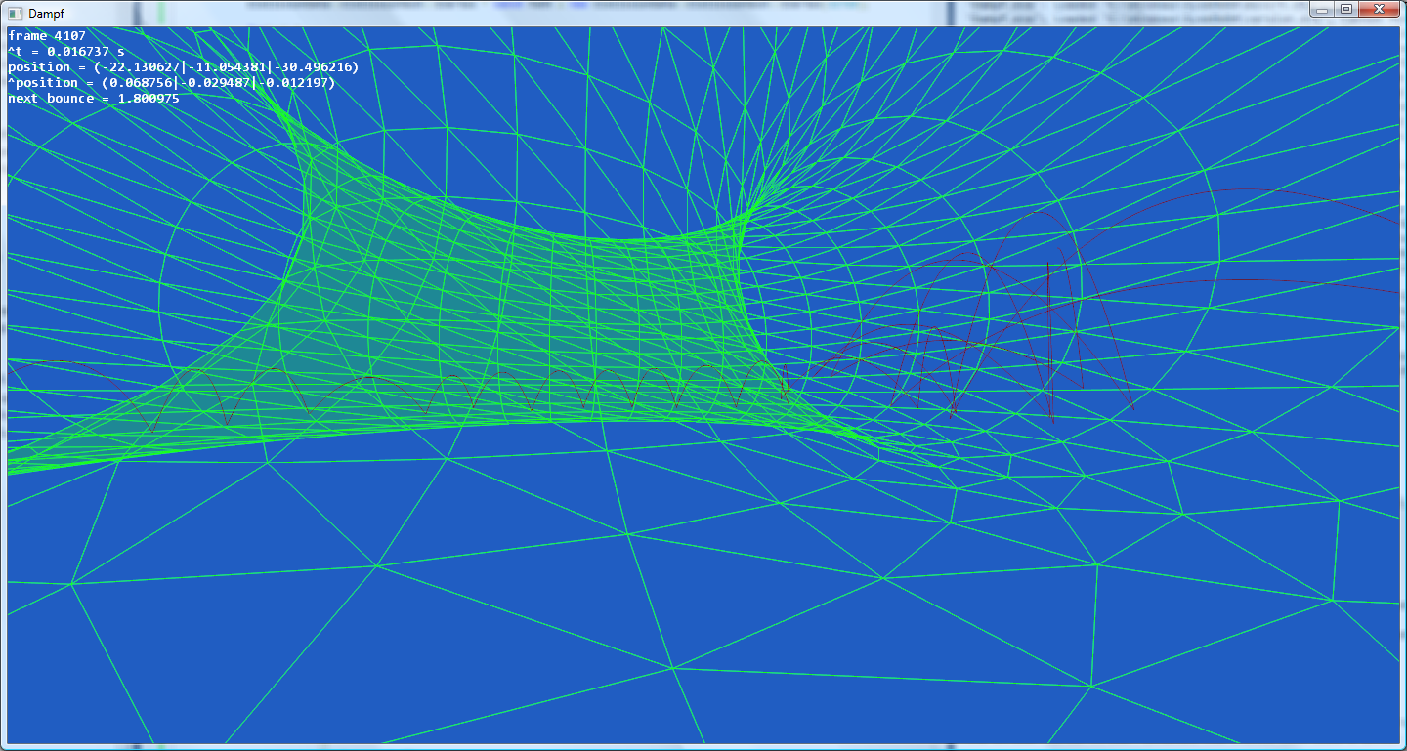Screen dimensions: 1407x751
Task: Click the 'frame 4107' counter text
Action: tap(47, 36)
